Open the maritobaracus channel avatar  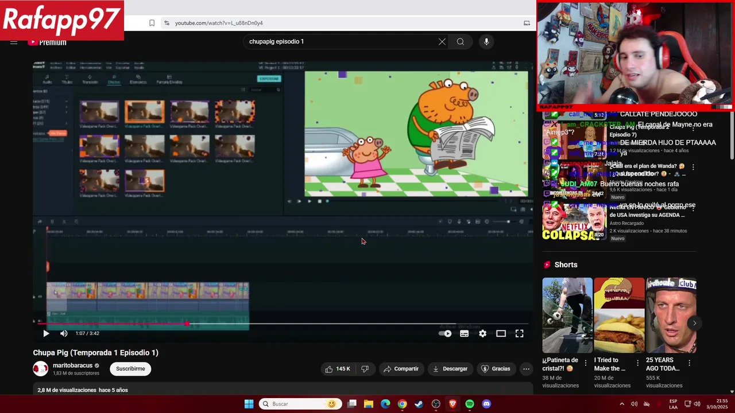coord(40,369)
